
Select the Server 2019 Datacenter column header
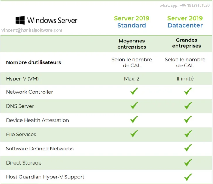pos(185,22)
